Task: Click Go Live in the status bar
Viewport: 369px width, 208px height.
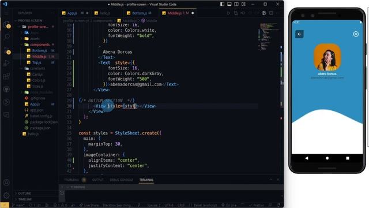Action: click(x=229, y=206)
